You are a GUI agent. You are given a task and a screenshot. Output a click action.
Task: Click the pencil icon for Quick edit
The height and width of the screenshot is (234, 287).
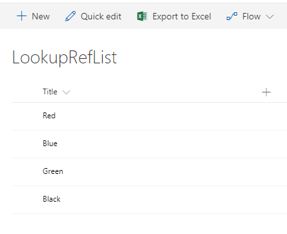click(x=70, y=16)
